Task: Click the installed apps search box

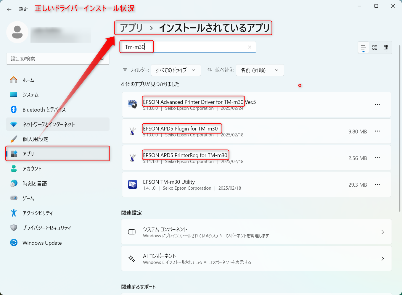Action: coord(188,47)
